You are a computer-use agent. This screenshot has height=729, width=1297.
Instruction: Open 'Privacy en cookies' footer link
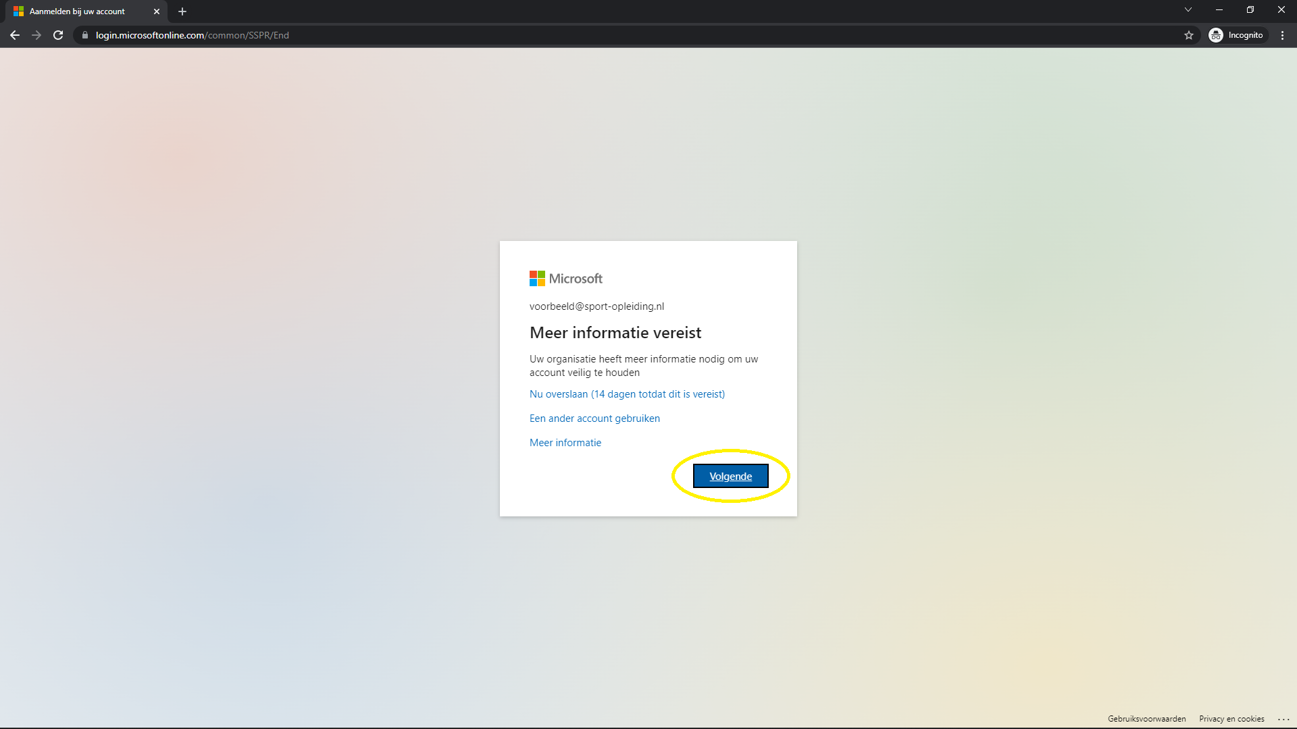click(1231, 719)
